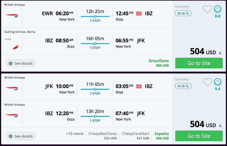
Task: Favorite the first flight with the heart icon
Action: pyautogui.click(x=207, y=9)
